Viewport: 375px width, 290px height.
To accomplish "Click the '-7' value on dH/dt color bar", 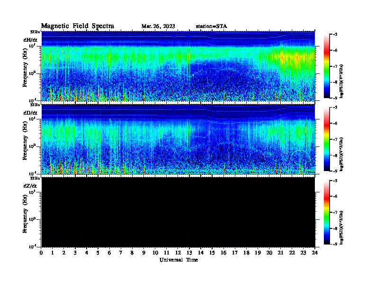I will [335, 66].
